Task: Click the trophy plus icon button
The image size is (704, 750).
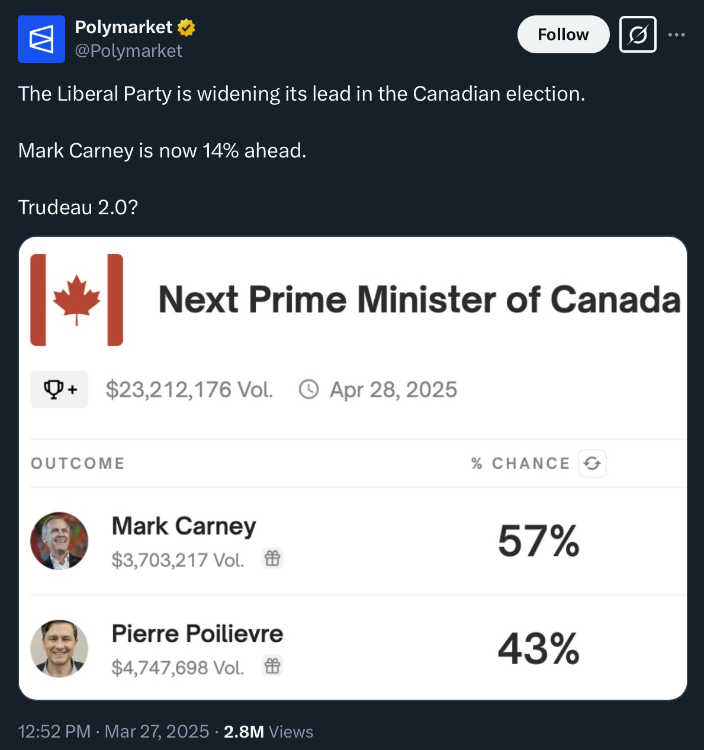Action: click(x=59, y=390)
